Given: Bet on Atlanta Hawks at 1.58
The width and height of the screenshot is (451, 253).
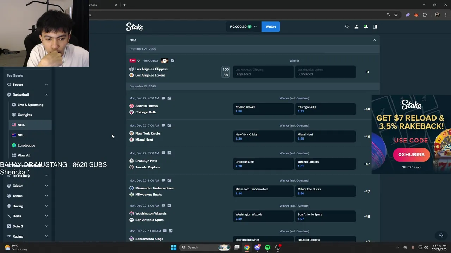Looking at the screenshot, I should tap(263, 109).
